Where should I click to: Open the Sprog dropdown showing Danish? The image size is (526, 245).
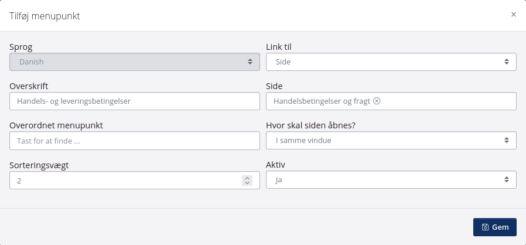click(x=135, y=62)
